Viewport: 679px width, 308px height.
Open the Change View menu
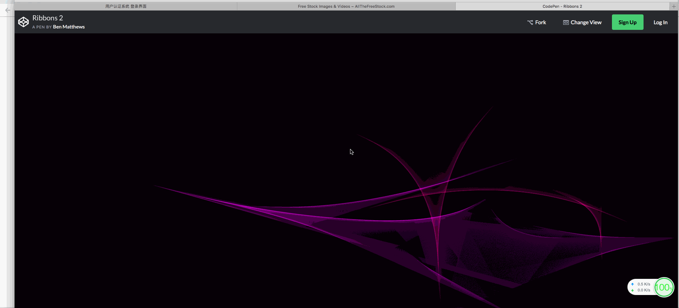point(582,22)
